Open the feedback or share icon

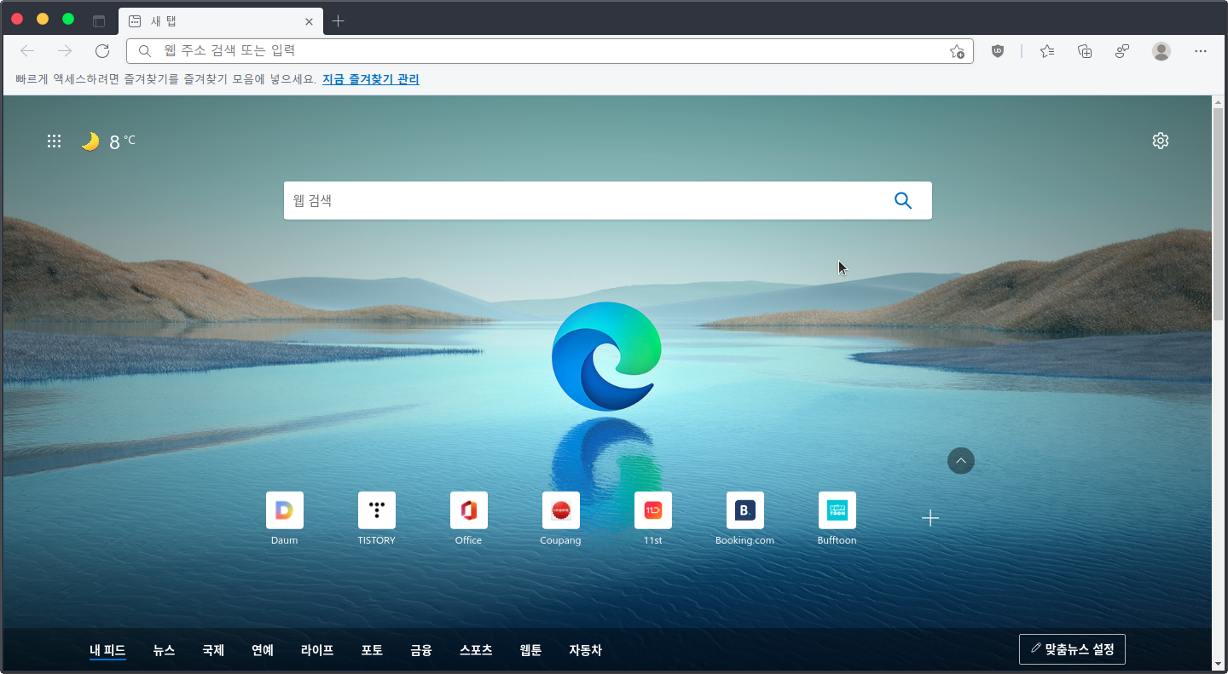(1122, 51)
